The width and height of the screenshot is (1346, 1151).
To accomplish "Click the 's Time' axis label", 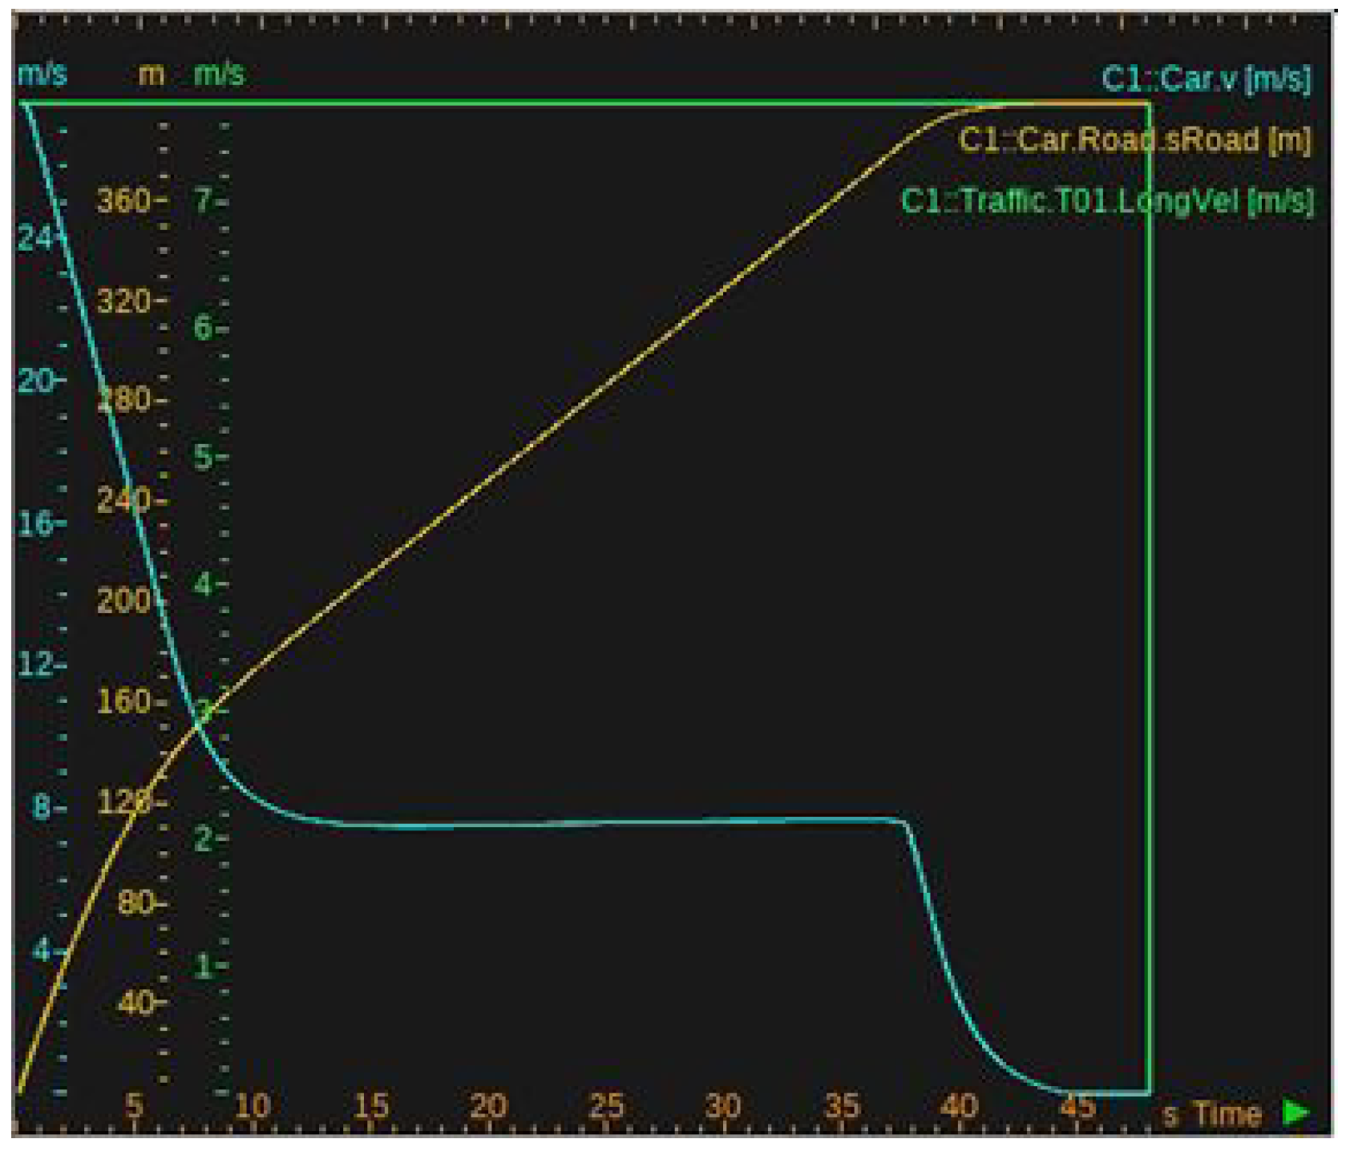I will coord(1212,1114).
